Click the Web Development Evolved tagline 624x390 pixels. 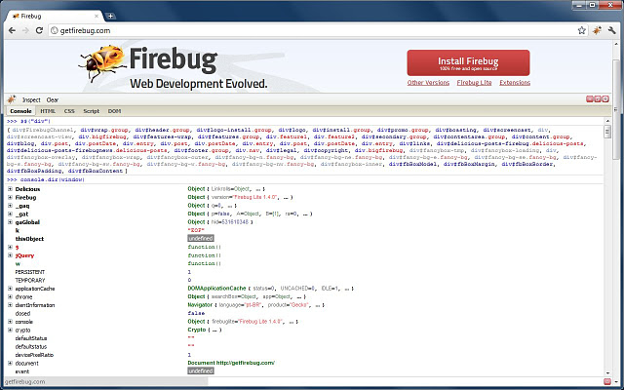pyautogui.click(x=198, y=84)
